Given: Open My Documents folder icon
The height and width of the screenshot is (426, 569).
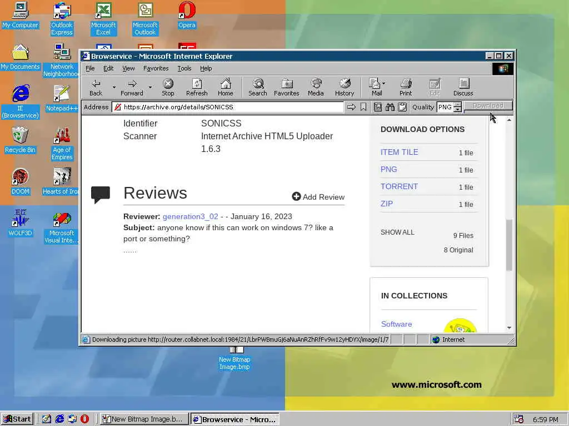Looking at the screenshot, I should click(20, 57).
